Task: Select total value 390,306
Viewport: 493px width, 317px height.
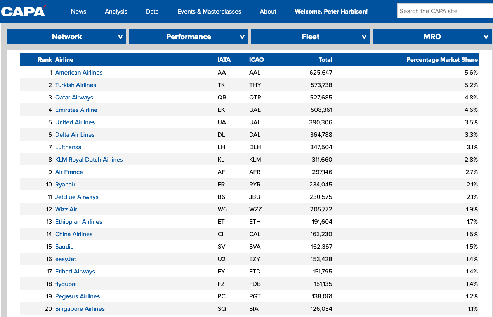Action: [321, 122]
